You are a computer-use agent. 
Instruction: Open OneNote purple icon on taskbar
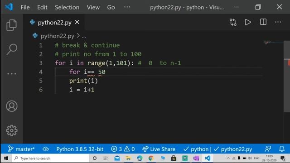[196, 158]
